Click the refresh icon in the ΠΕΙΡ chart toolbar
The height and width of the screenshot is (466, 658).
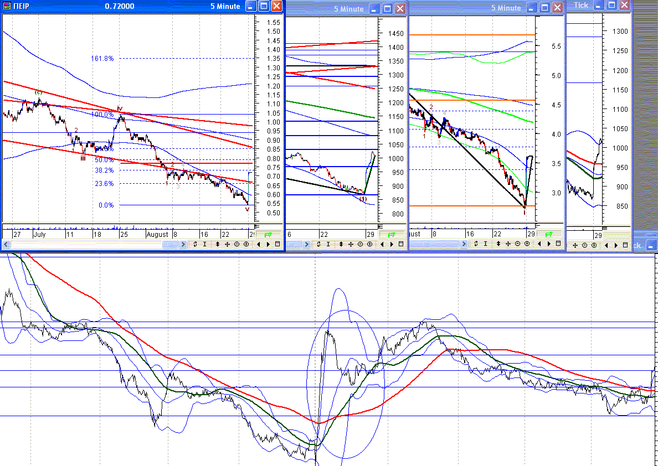tap(195, 244)
